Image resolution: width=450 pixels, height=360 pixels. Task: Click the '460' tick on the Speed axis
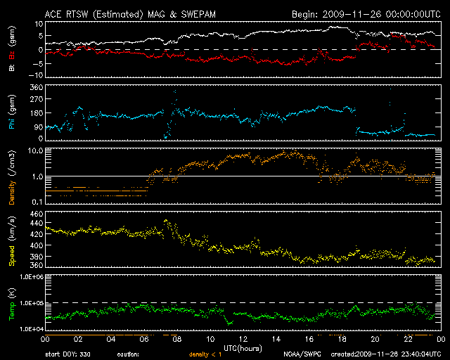tap(37, 214)
